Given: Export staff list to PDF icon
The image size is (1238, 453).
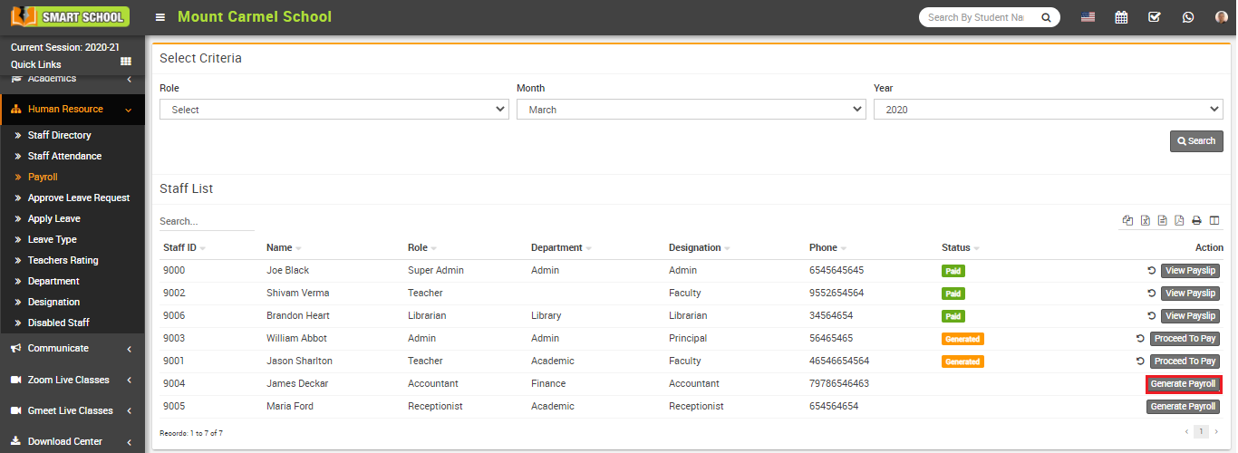Looking at the screenshot, I should point(1179,220).
